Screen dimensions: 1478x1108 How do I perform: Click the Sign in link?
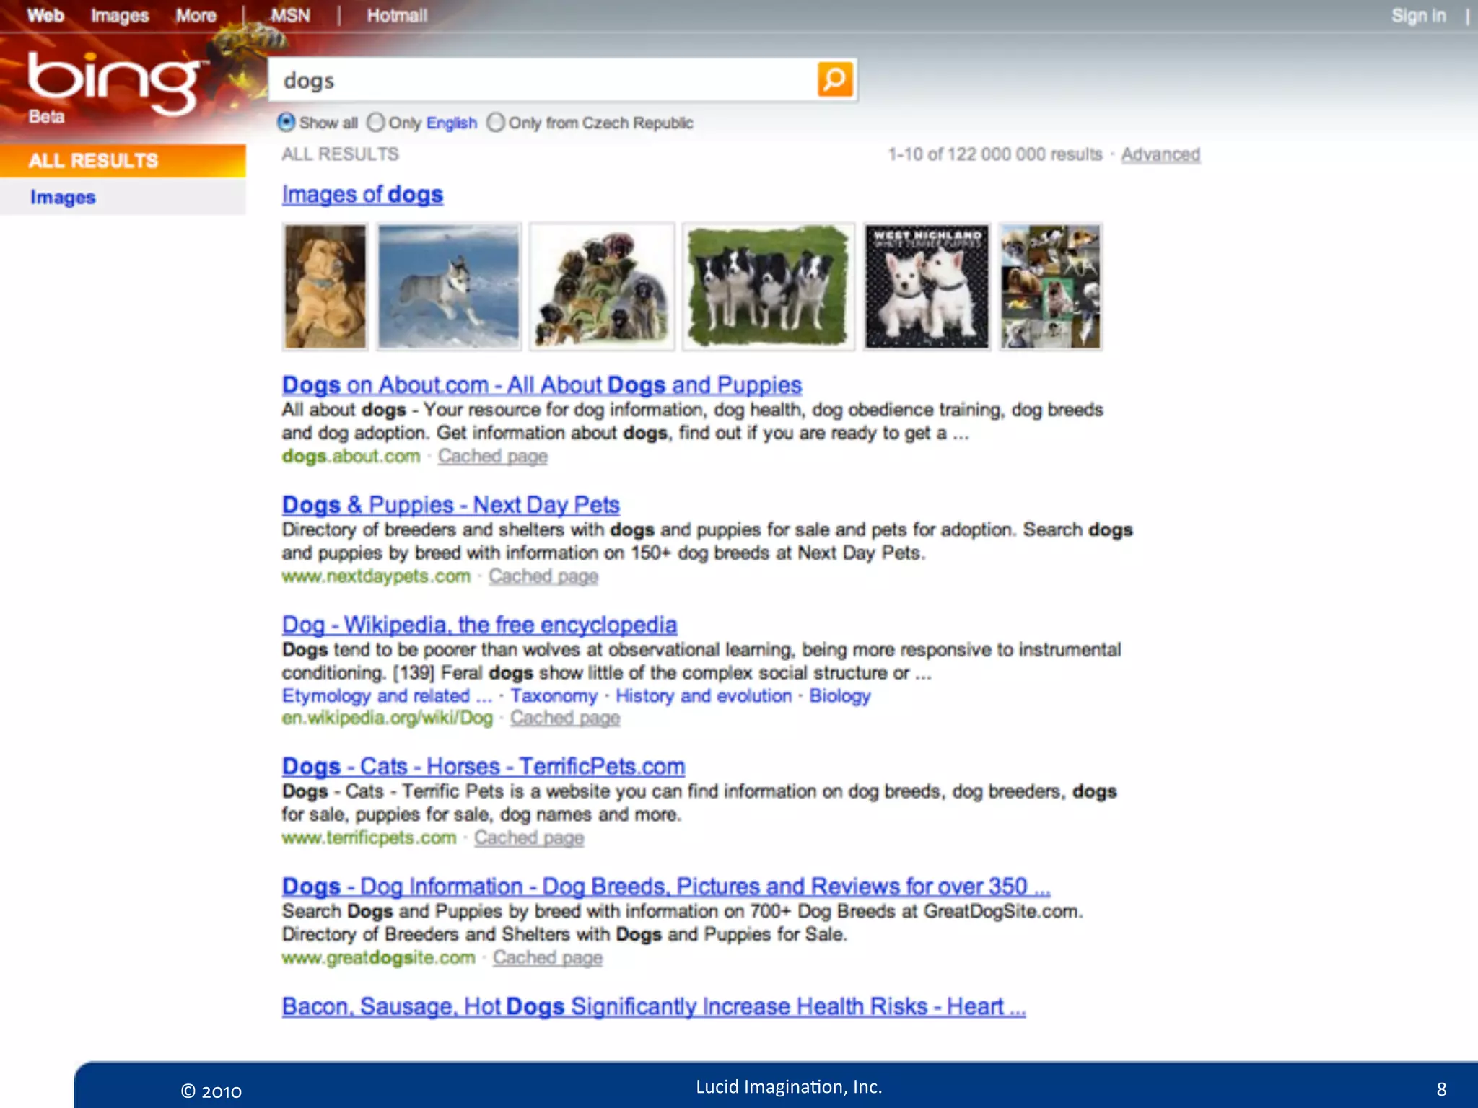point(1418,15)
